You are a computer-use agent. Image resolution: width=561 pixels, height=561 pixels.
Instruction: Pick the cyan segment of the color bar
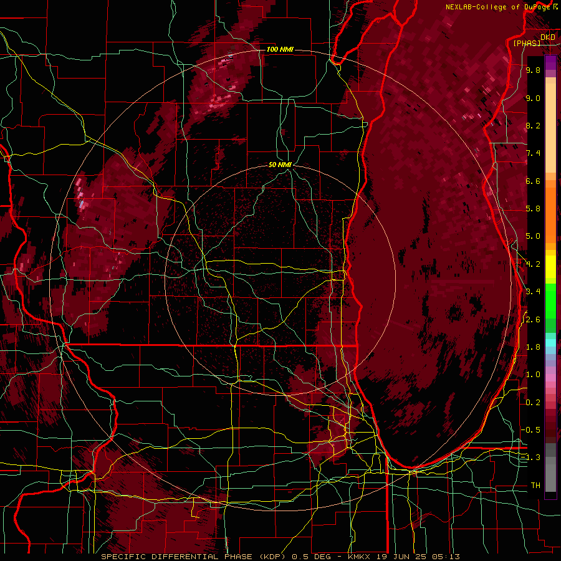point(550,343)
